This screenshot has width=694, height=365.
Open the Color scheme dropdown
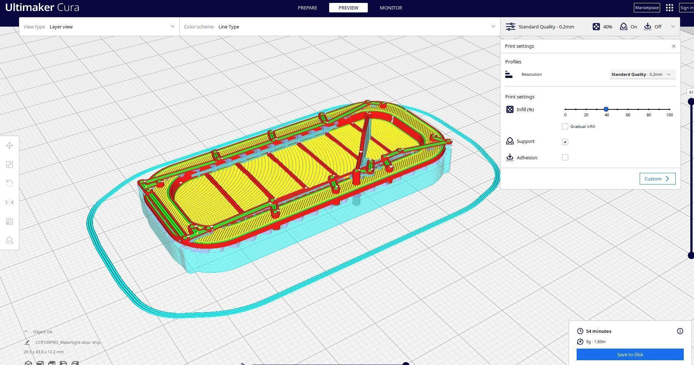tap(340, 27)
